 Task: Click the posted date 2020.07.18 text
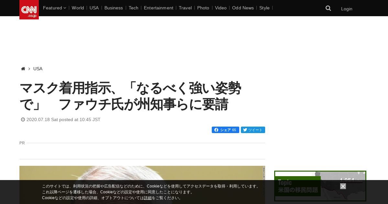tap(63, 119)
